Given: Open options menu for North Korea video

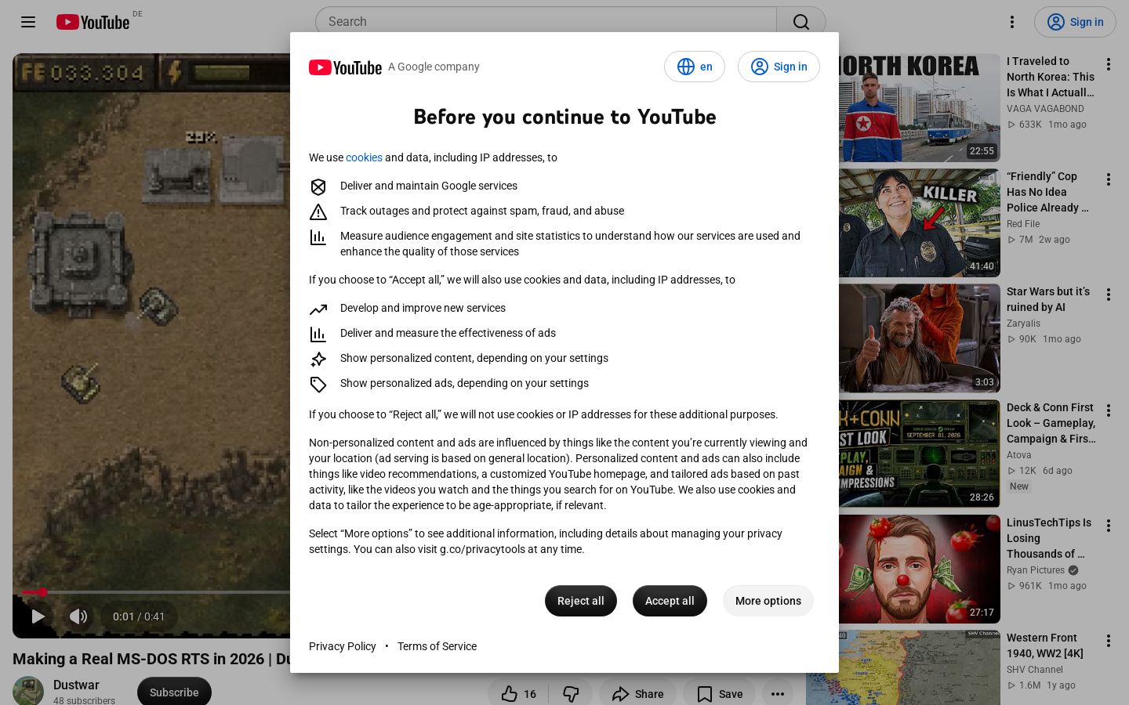Looking at the screenshot, I should (1109, 64).
